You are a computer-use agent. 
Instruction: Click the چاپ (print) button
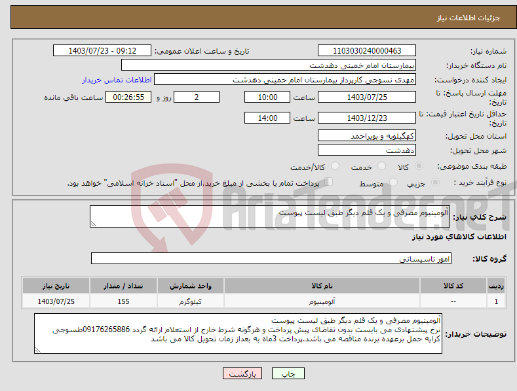tap(288, 373)
